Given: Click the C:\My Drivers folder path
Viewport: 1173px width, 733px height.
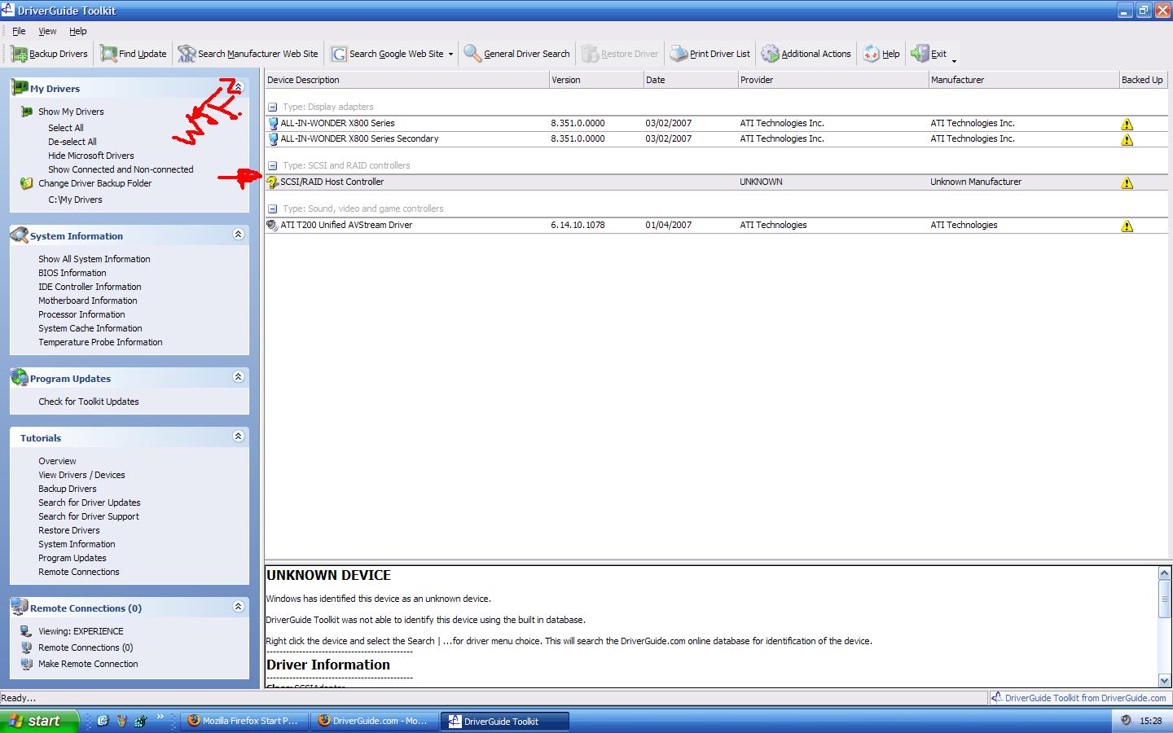Looking at the screenshot, I should (x=75, y=200).
